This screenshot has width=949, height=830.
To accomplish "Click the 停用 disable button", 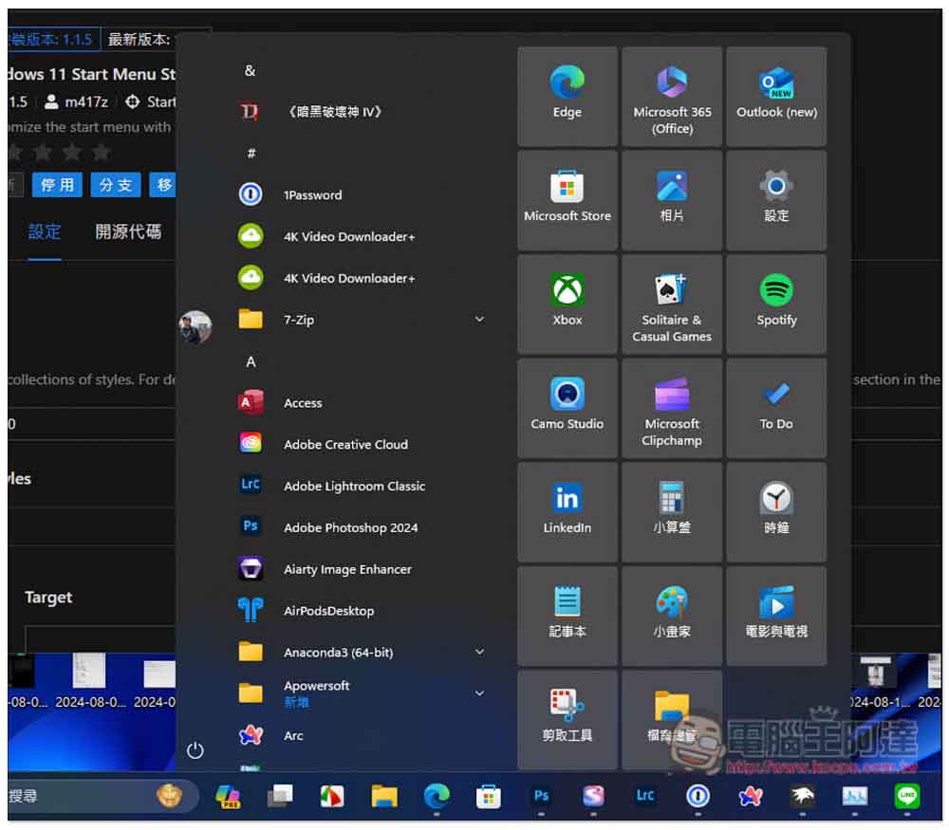I will (x=58, y=185).
